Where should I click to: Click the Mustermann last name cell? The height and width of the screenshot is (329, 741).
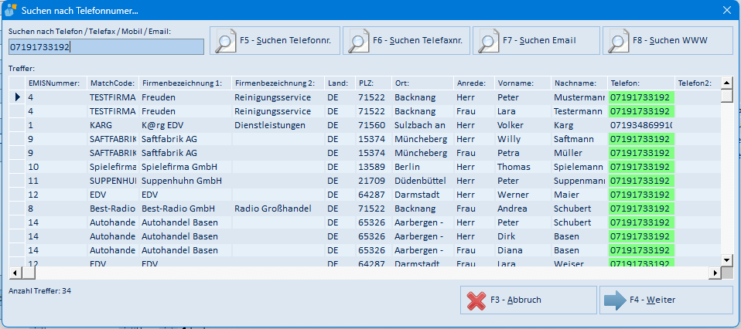tap(579, 97)
